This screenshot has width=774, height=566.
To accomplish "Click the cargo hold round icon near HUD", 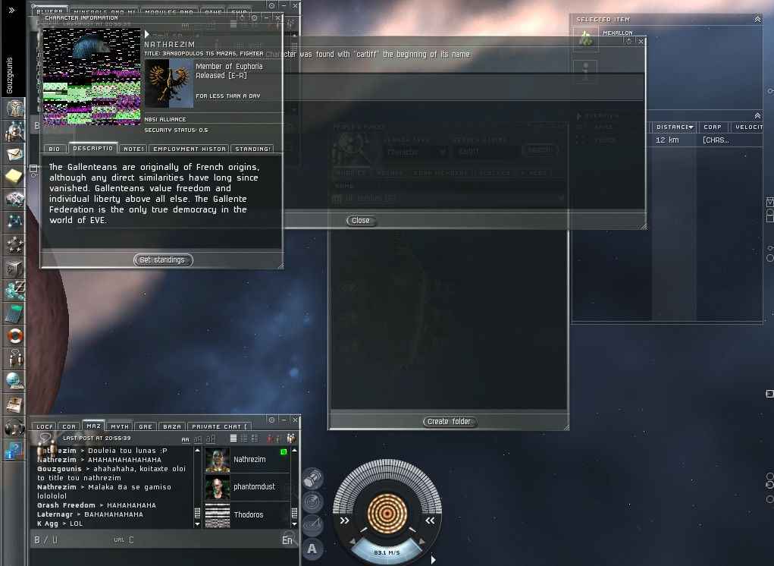I will [312, 479].
